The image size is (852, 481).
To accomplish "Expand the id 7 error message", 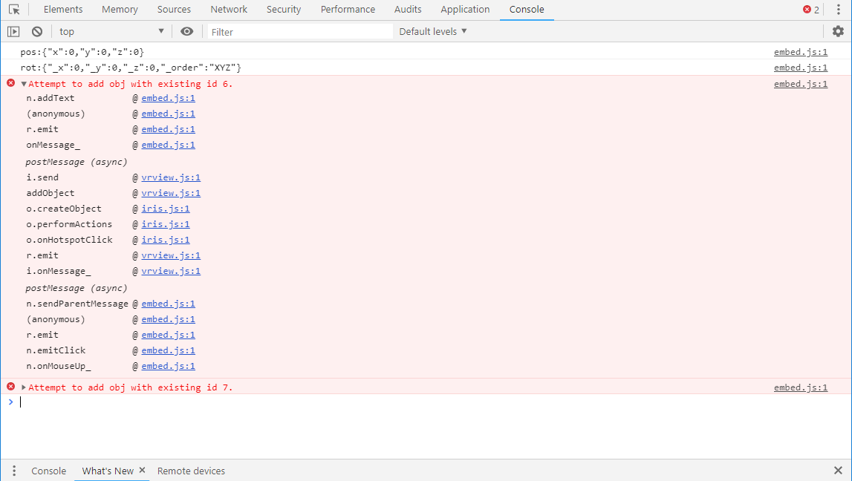I will 24,387.
